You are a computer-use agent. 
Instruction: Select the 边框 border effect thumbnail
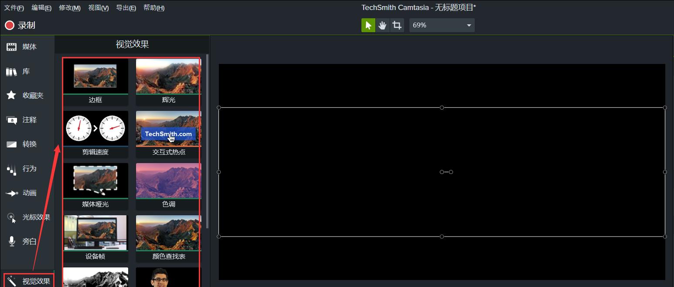[95, 82]
